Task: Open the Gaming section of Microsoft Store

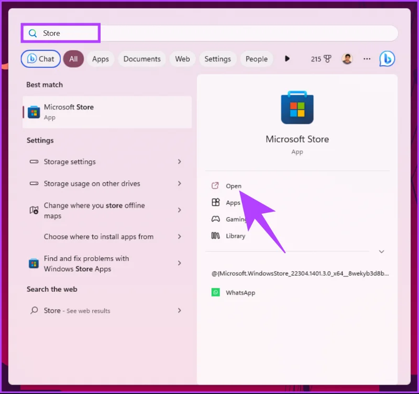Action: point(237,219)
